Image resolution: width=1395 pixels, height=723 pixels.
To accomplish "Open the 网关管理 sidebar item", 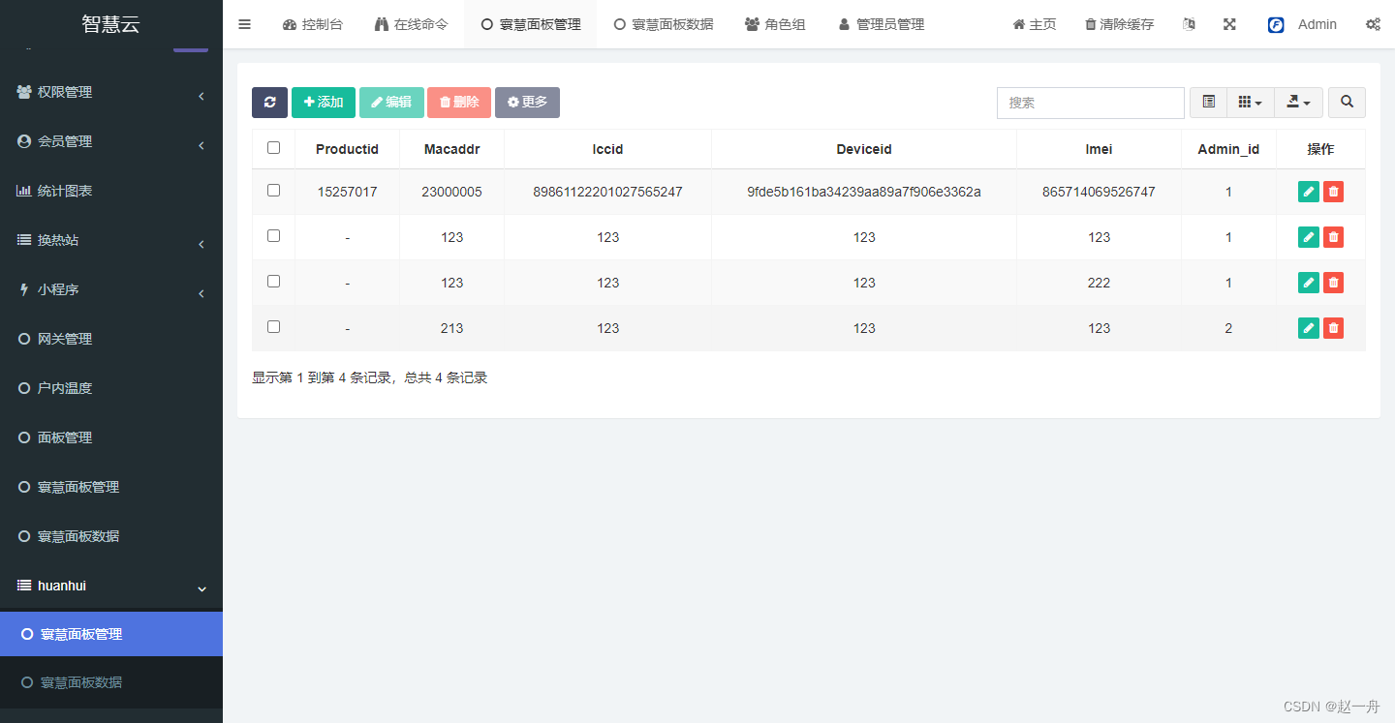I will click(111, 340).
